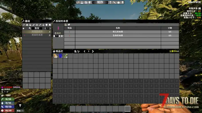Screen dimensions: 202x113
Task: Open the lightbulb tab in top bar
Action: (122, 3)
